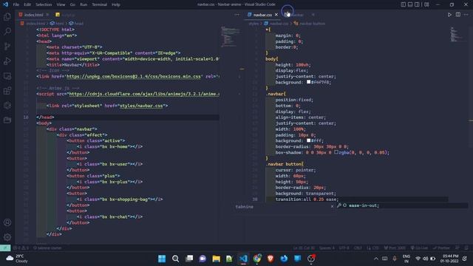The image size is (473, 266).
Task: Click the feedback icon in status bar
Action: pos(457,248)
